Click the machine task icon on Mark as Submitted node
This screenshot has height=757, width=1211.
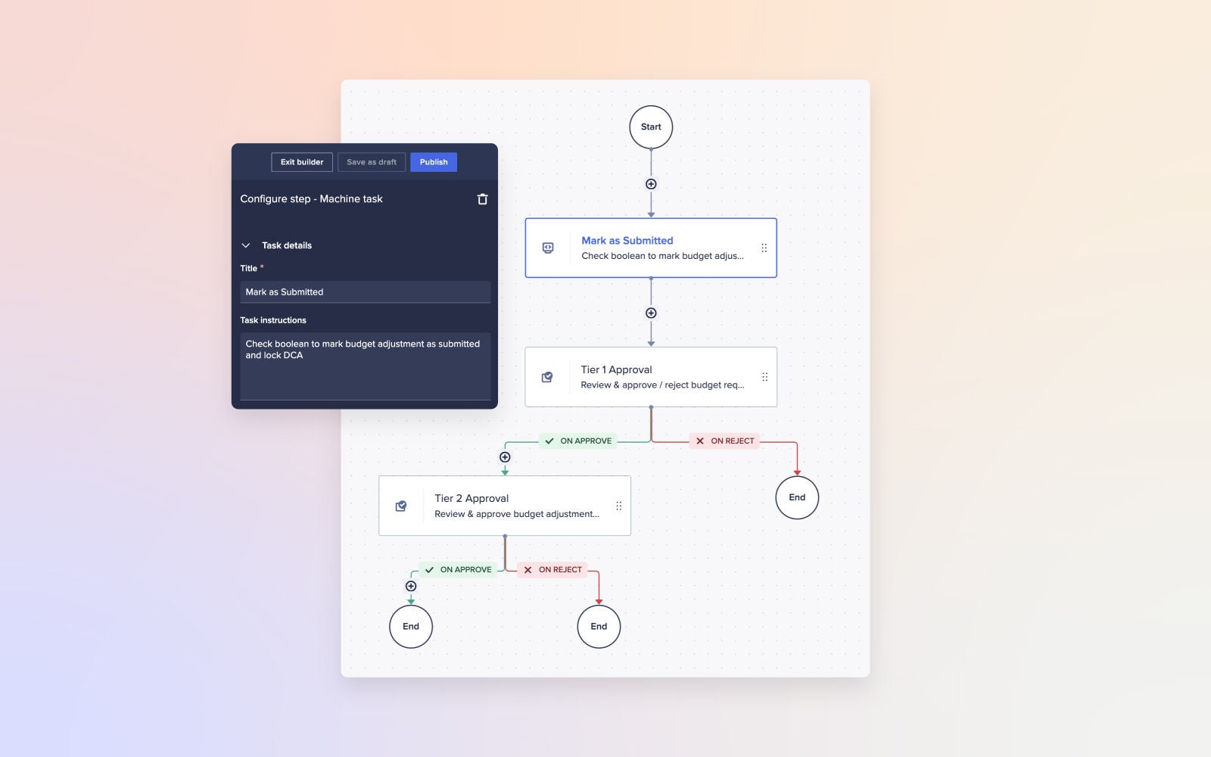tap(547, 248)
